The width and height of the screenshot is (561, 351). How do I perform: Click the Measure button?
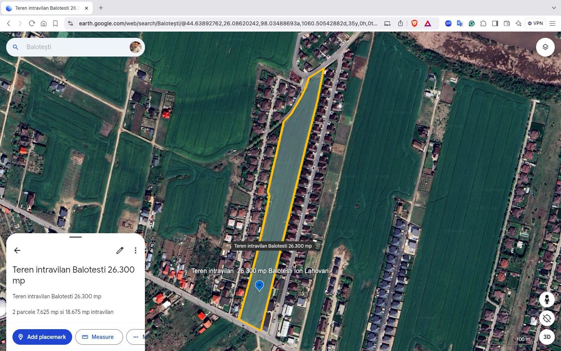[99, 337]
